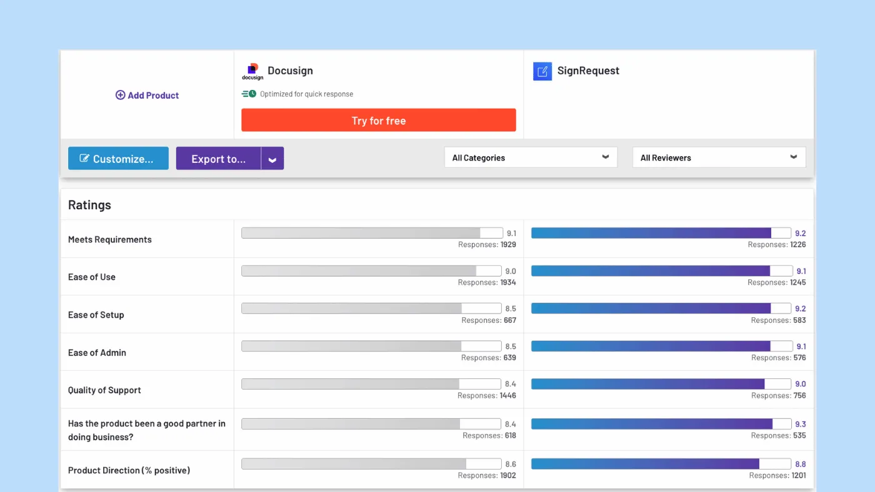
Task: Click the Try for free button
Action: [x=378, y=120]
